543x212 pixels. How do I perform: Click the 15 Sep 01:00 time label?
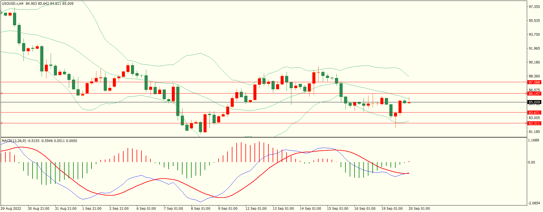click(x=338, y=208)
